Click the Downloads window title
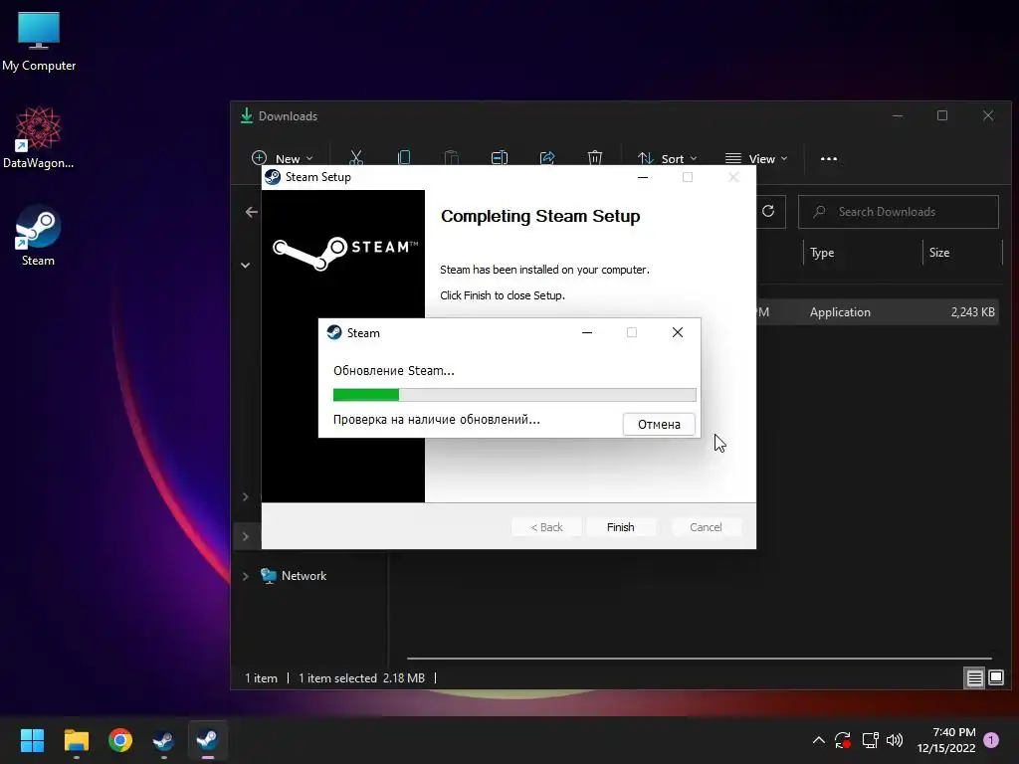 click(x=288, y=116)
